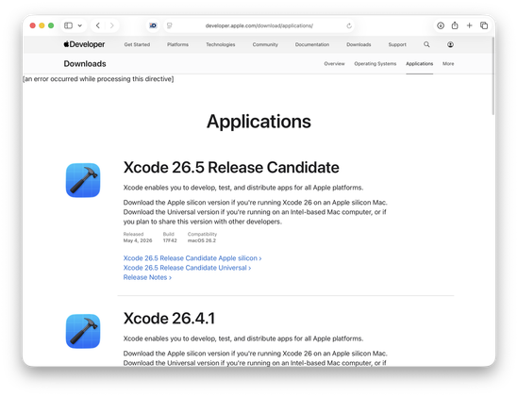
Task: Click the Xcode 26.4.1 heading
Action: tap(169, 319)
